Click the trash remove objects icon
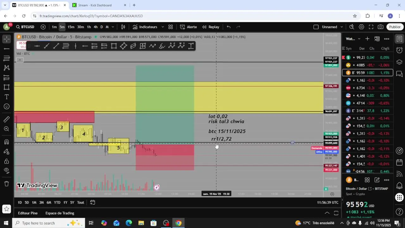 click(7, 184)
